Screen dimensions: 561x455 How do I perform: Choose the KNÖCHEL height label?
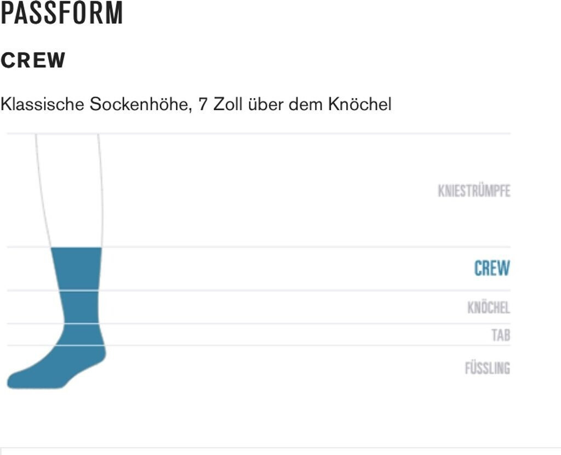click(x=488, y=308)
